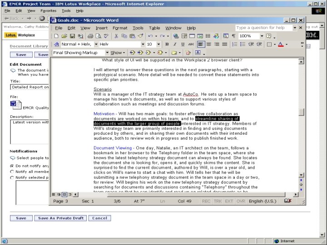The width and height of the screenshot is (327, 245).
Task: Click the Decrease Indent icon
Action: pos(251,44)
